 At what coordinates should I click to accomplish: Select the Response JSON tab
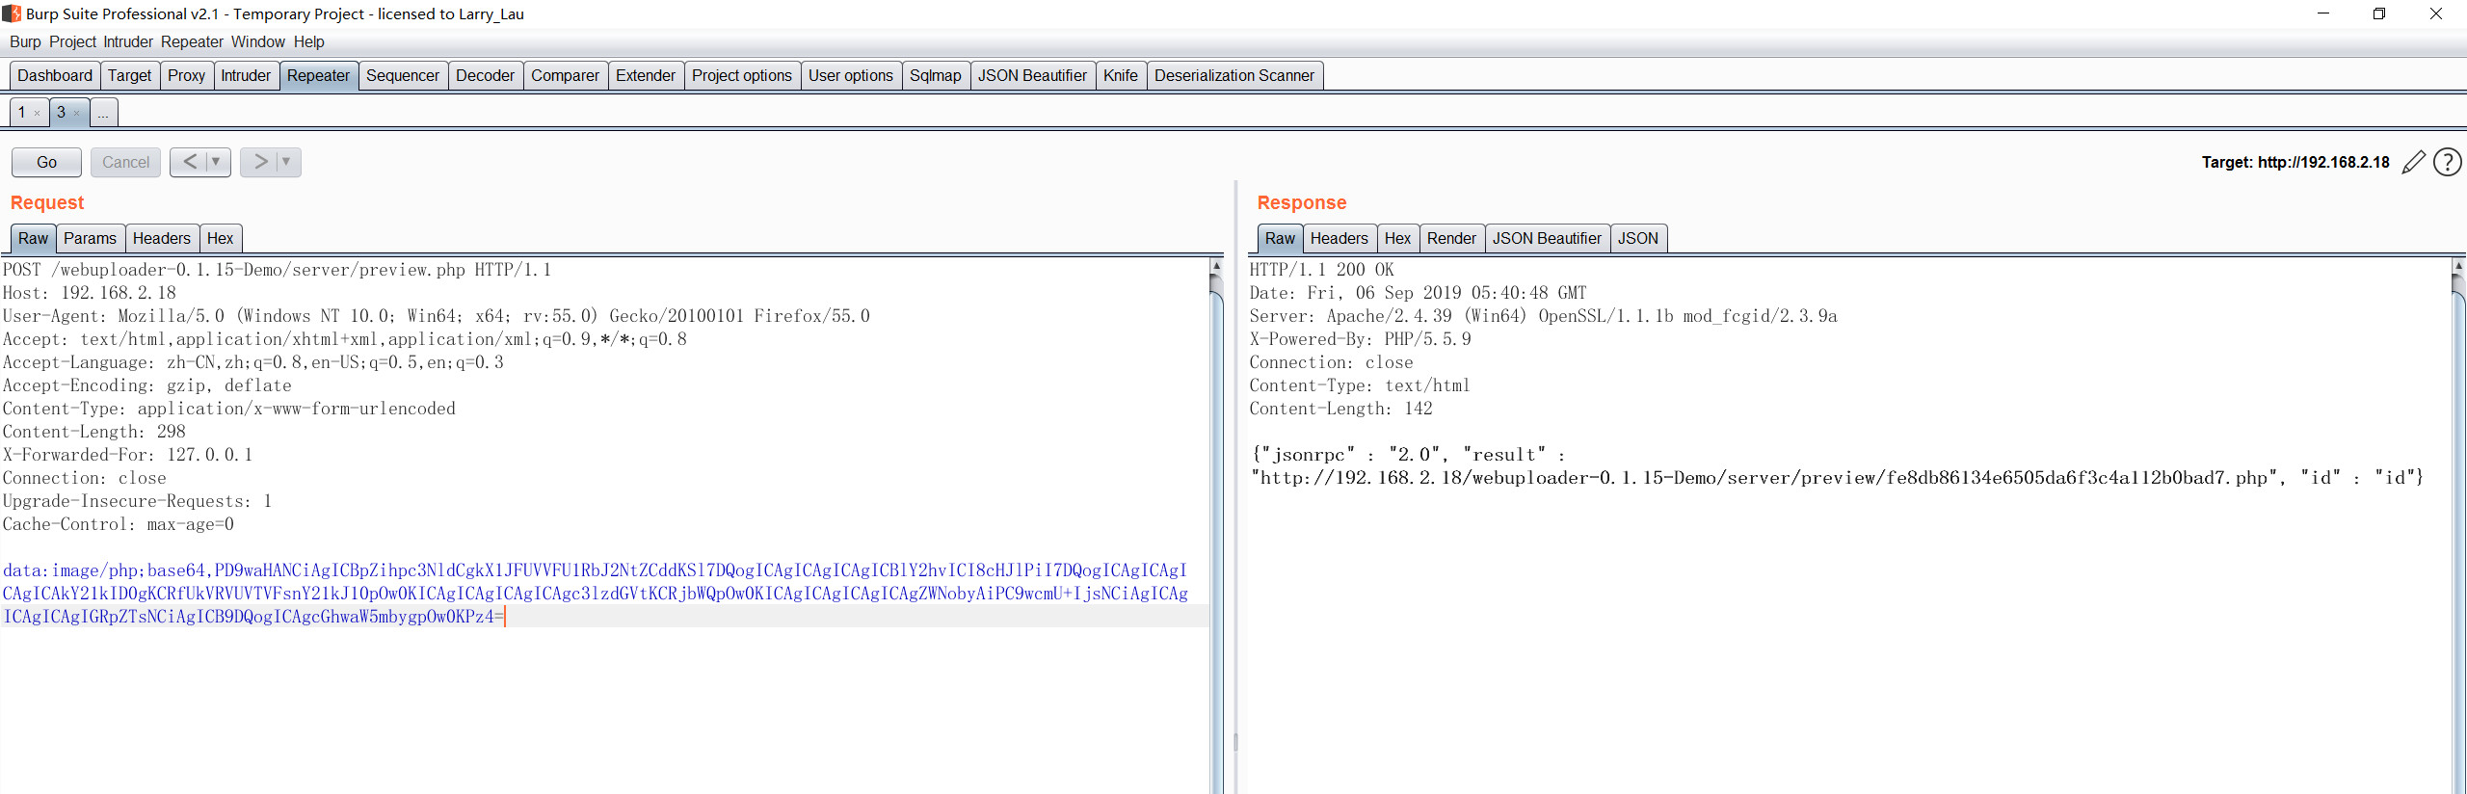click(1637, 239)
